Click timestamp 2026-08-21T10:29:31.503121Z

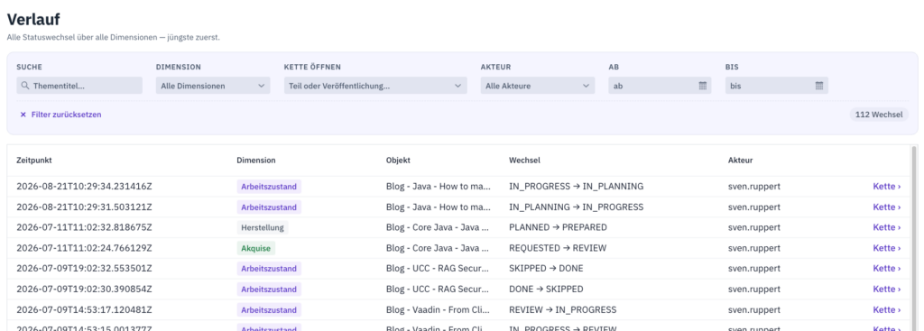[84, 207]
